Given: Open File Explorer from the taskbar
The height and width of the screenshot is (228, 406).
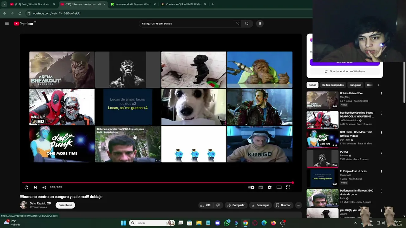Looking at the screenshot, I should 199,223.
